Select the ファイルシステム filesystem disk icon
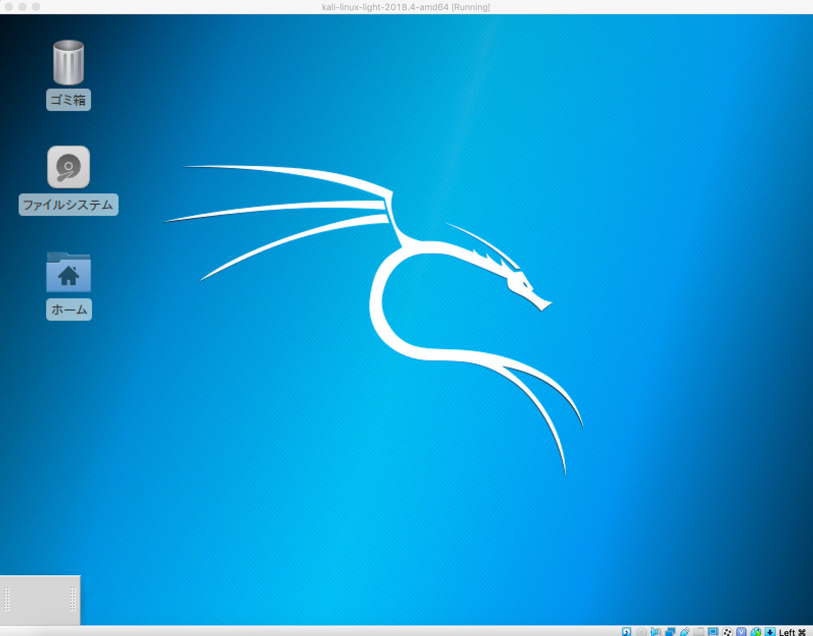 68,167
